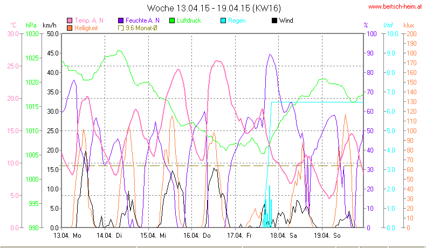Select the 19.04. So date label
Image resolution: width=426 pixels, height=248 pixels.
pos(328,236)
